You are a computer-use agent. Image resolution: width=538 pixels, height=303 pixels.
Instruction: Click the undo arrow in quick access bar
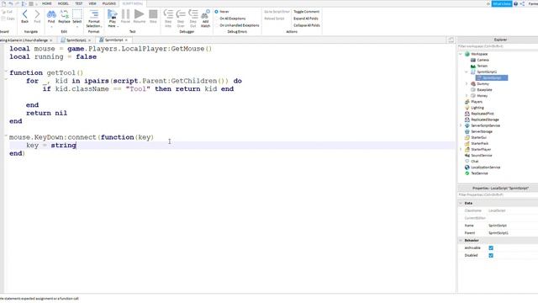click(x=11, y=3)
